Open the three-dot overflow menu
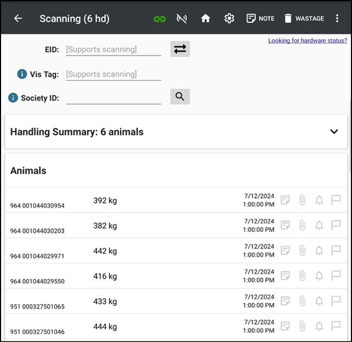The height and width of the screenshot is (342, 352). click(x=337, y=19)
